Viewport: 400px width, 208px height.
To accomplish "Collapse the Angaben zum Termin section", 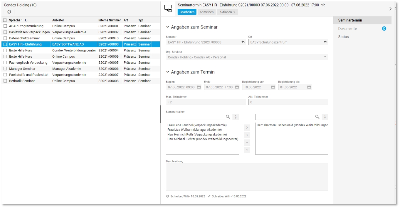I will coord(168,72).
